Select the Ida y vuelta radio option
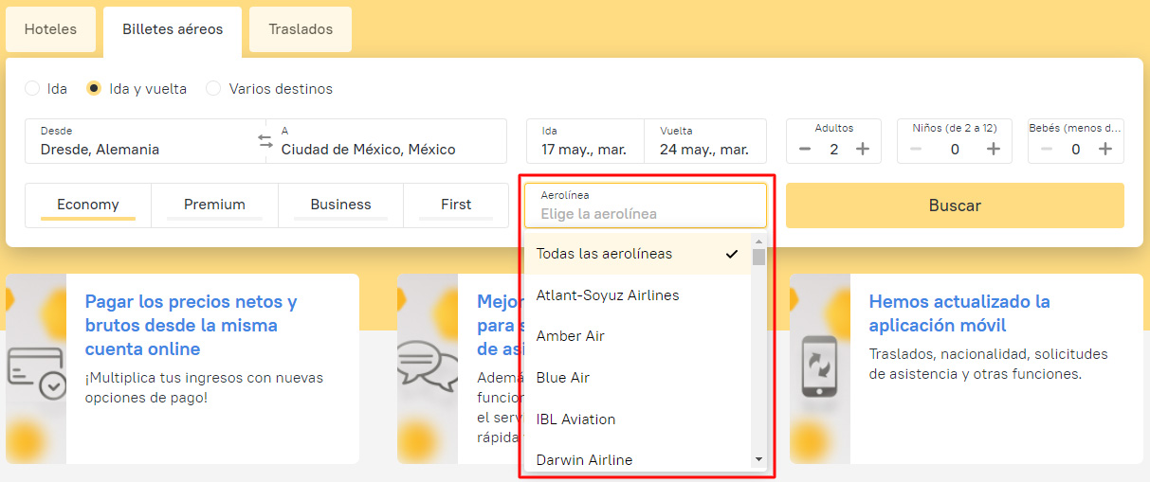The width and height of the screenshot is (1150, 482). coord(94,89)
